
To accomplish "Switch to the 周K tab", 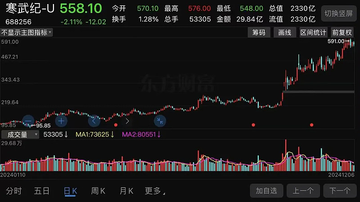I will (x=98, y=191).
